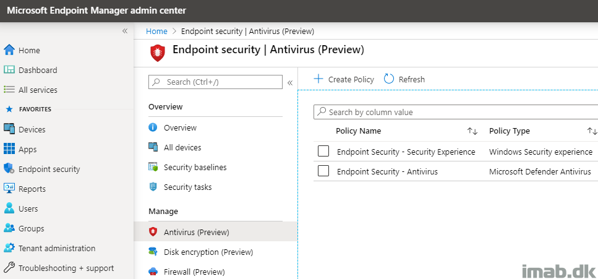Click the Tenant administration gear icon
The image size is (598, 279).
pyautogui.click(x=9, y=247)
